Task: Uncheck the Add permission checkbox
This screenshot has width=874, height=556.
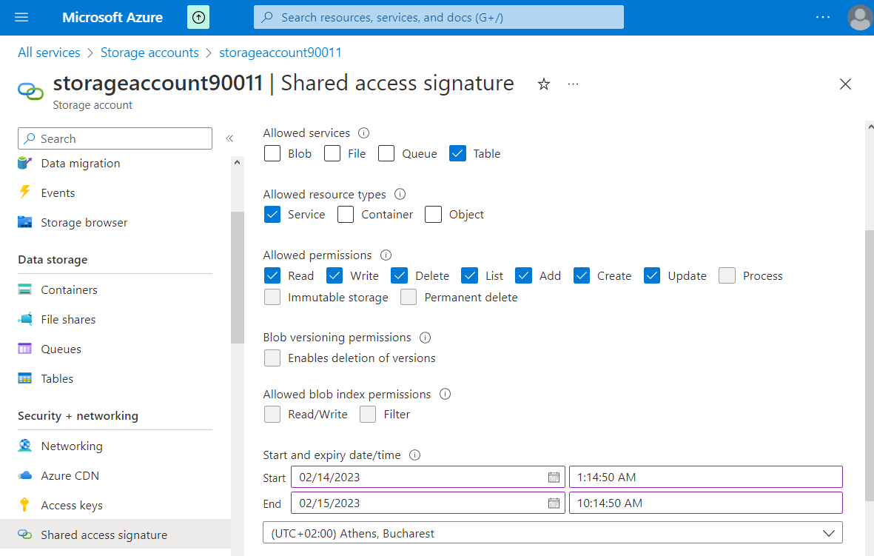Action: point(523,275)
